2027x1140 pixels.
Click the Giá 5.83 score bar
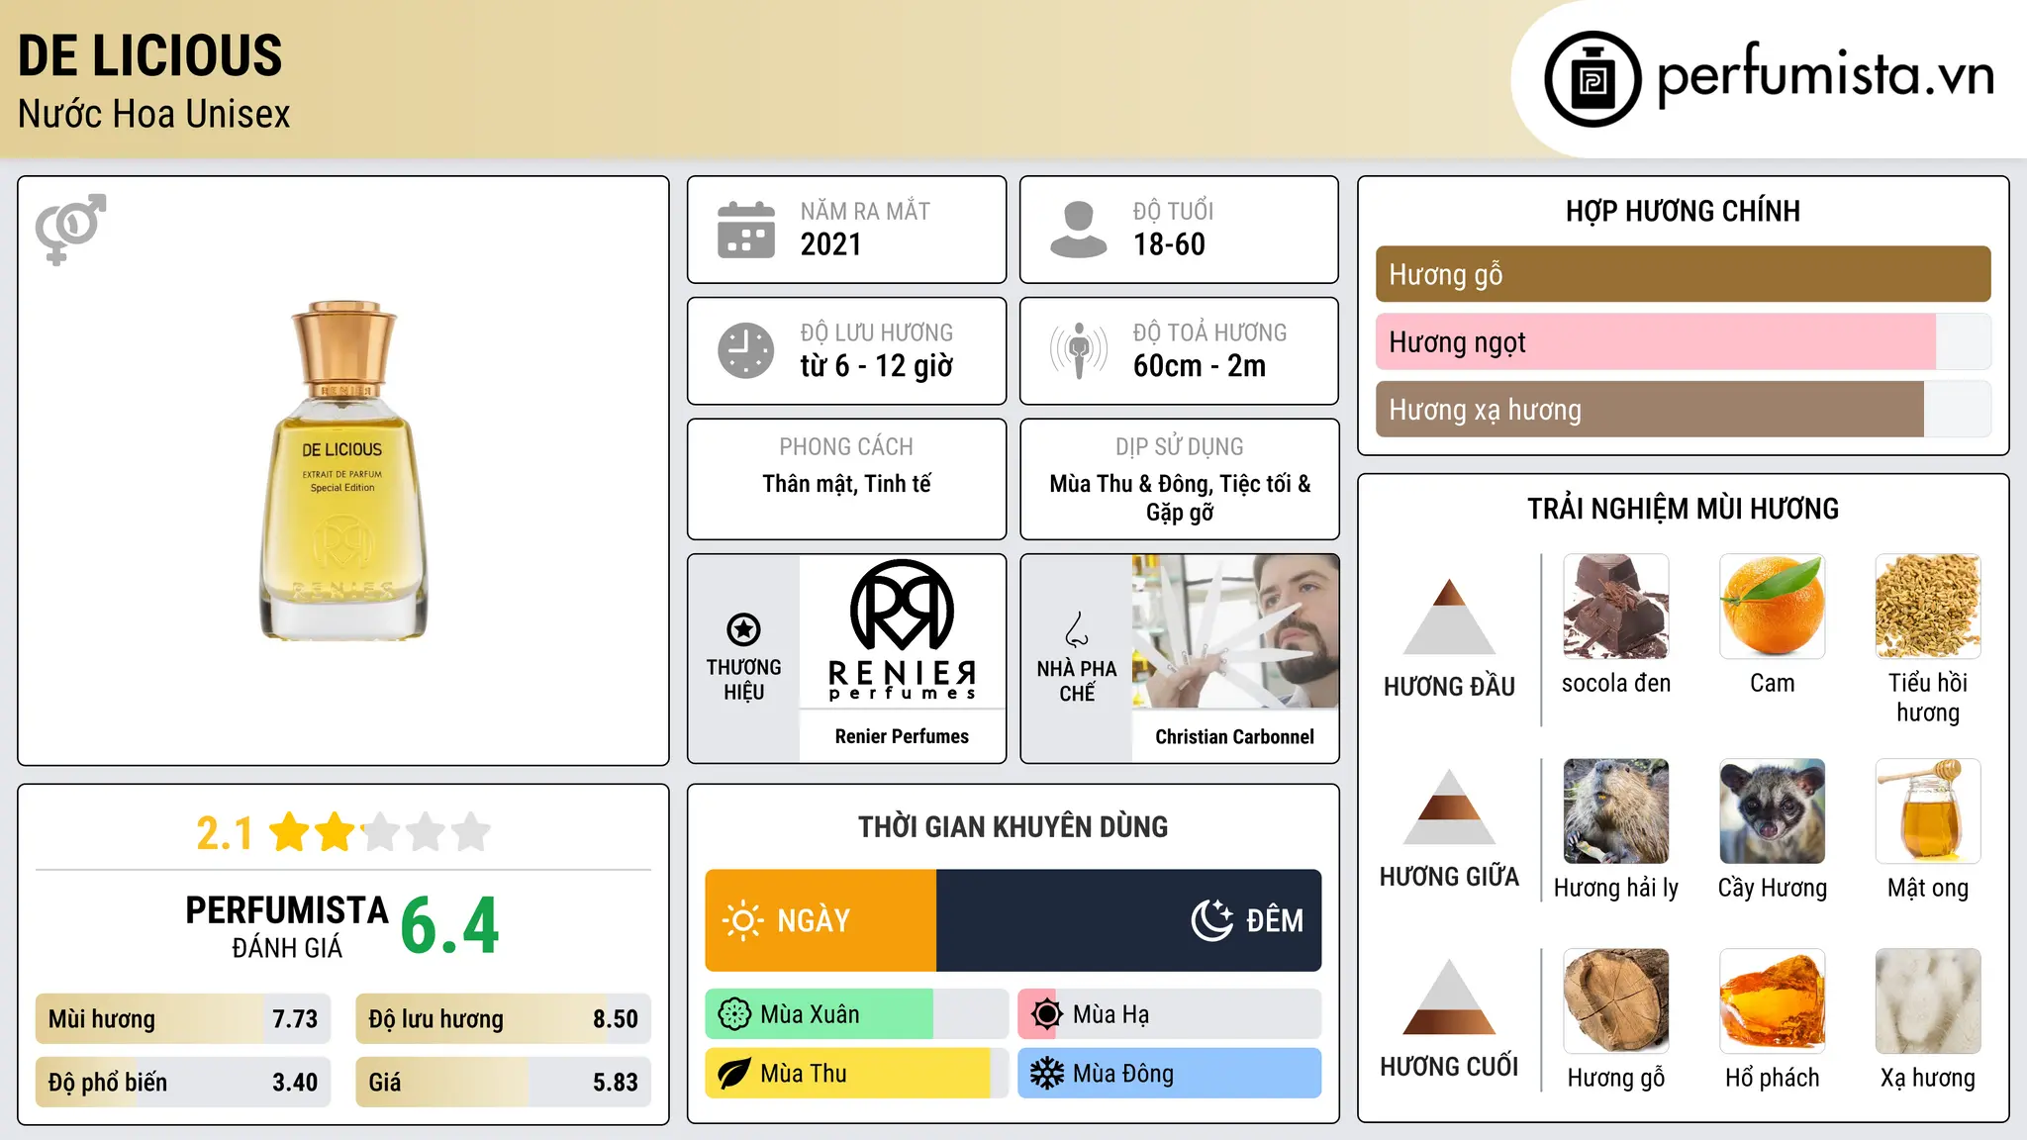[x=503, y=1082]
